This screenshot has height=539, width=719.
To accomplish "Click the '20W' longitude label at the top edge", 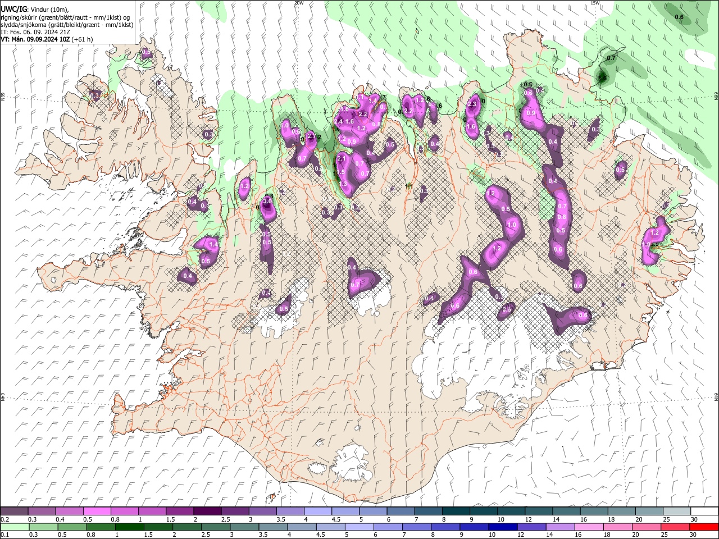I will [x=299, y=3].
